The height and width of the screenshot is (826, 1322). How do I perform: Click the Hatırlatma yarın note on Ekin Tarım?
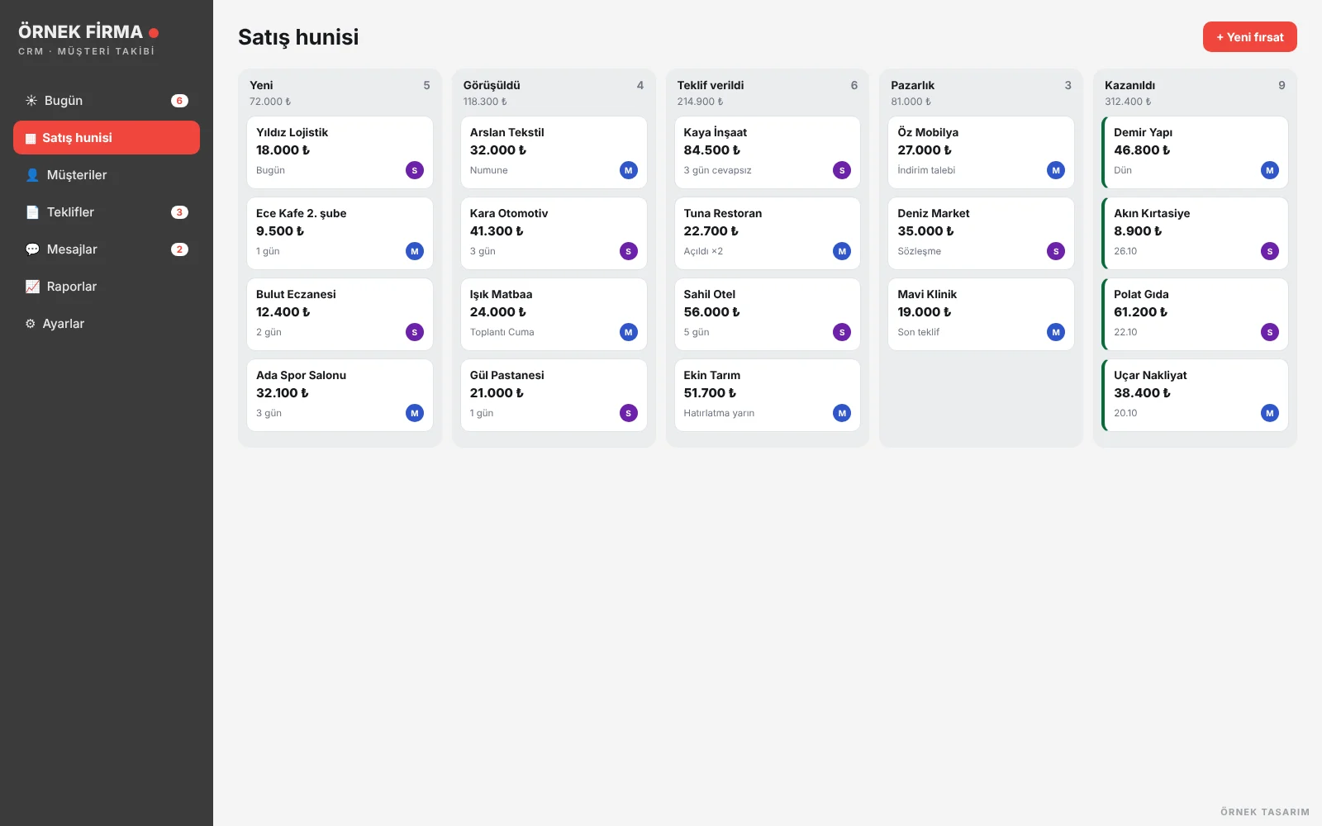719,413
